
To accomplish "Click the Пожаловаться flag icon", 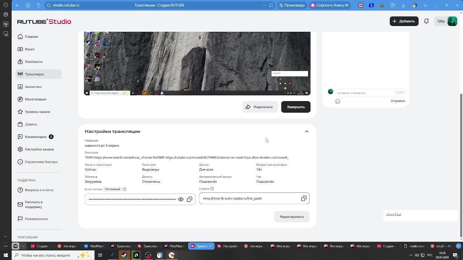I will [20, 219].
